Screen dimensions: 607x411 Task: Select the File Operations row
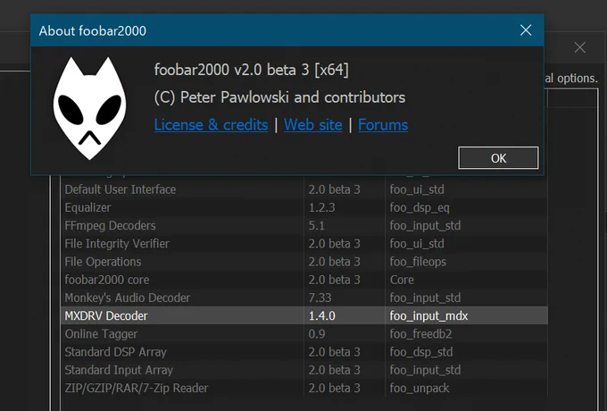tap(304, 262)
